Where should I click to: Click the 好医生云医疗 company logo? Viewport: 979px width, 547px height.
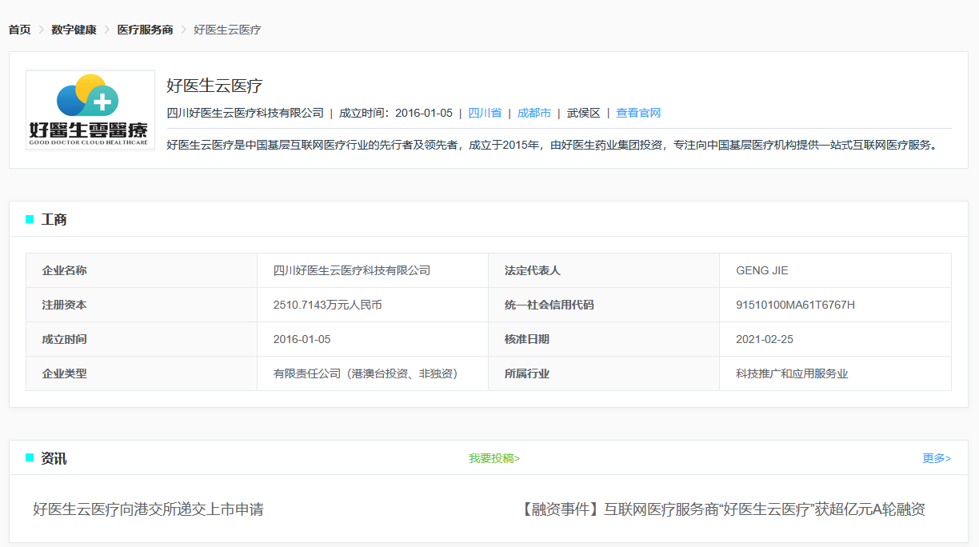(90, 110)
